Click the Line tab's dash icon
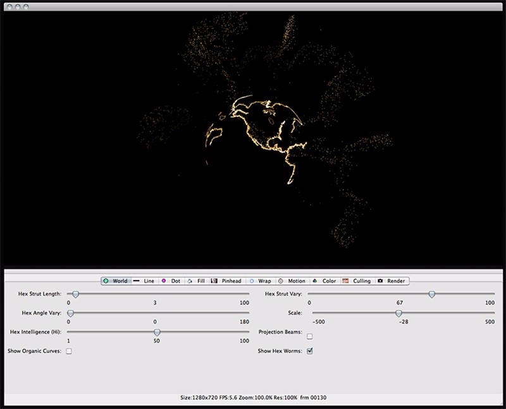506x409 pixels. click(x=136, y=281)
